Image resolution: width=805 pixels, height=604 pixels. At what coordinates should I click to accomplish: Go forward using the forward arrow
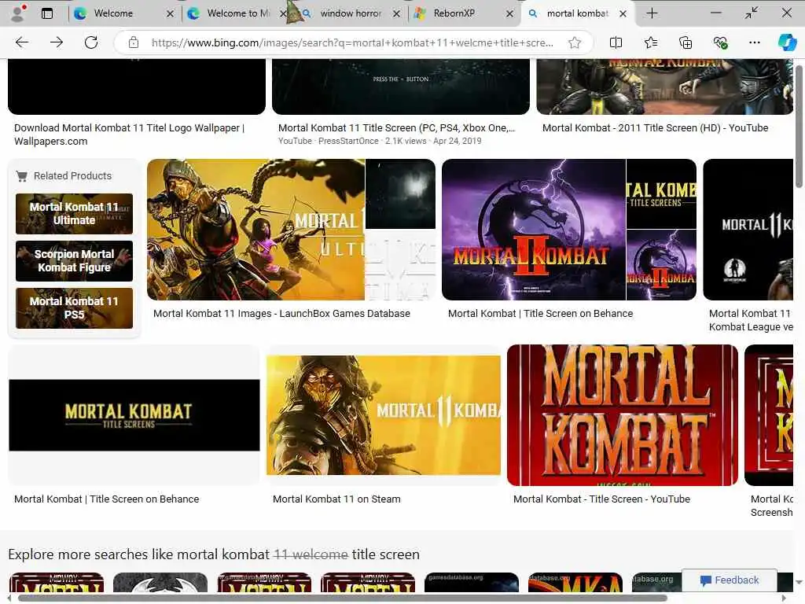click(57, 42)
